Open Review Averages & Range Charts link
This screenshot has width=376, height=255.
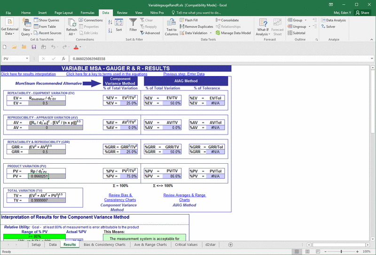coord(184,198)
